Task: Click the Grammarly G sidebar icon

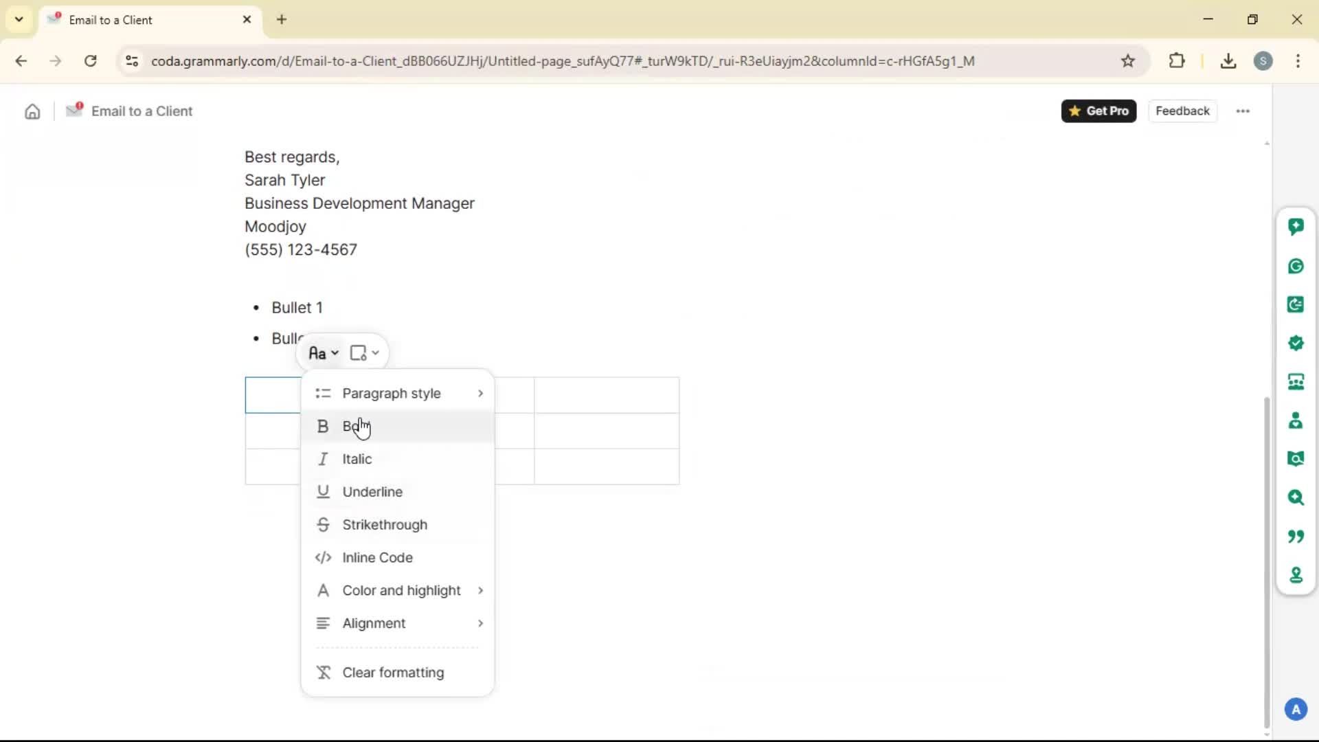Action: (x=1296, y=266)
